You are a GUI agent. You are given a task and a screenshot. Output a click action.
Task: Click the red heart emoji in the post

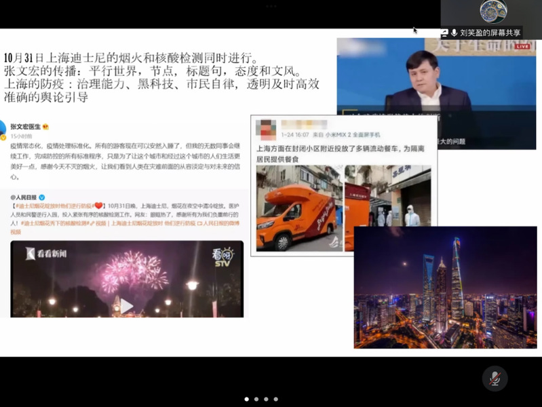point(98,206)
